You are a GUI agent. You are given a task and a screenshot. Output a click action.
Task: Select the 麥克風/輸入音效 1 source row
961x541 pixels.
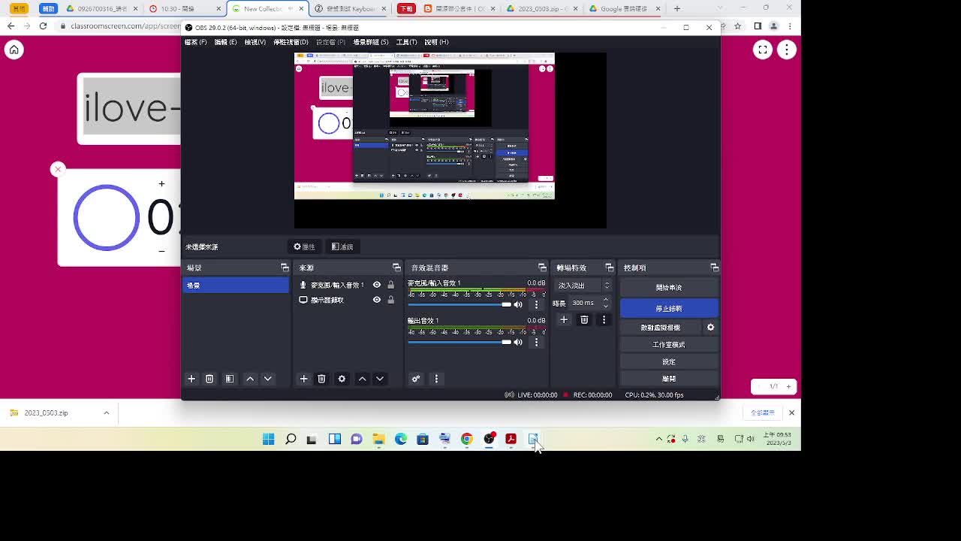(x=346, y=285)
